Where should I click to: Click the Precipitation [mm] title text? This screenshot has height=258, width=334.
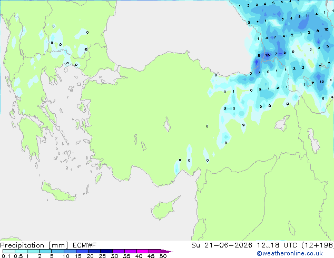pos(34,245)
